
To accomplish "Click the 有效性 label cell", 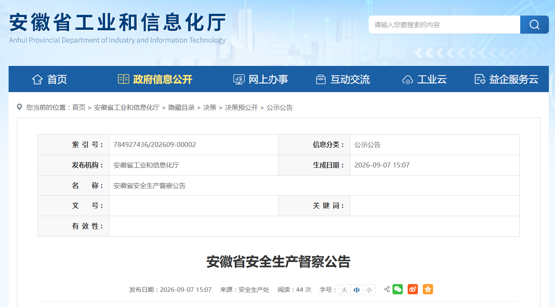I will [x=74, y=226].
